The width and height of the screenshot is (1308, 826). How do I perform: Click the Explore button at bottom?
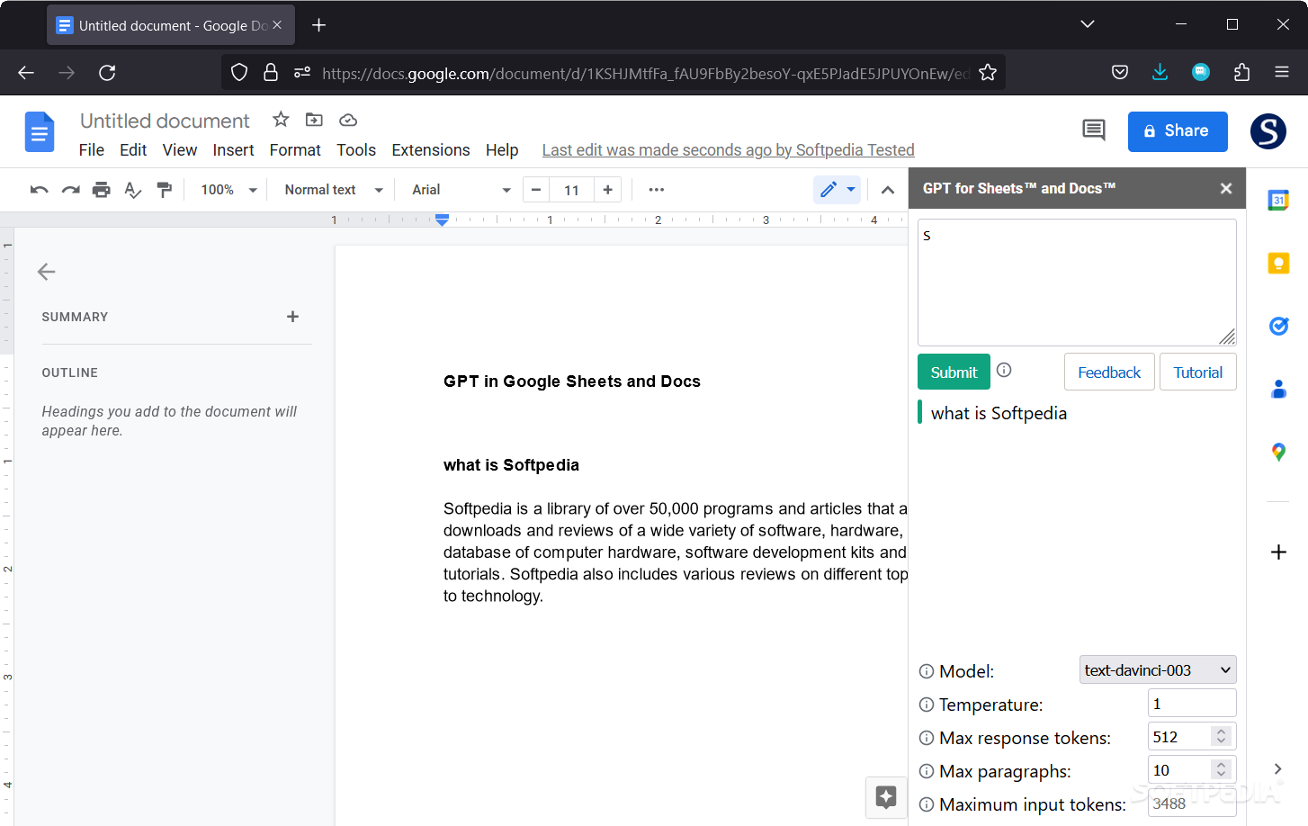point(886,796)
